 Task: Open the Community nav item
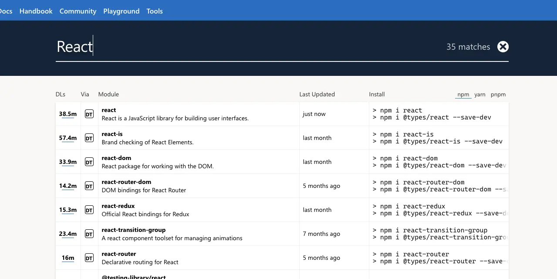(x=78, y=11)
